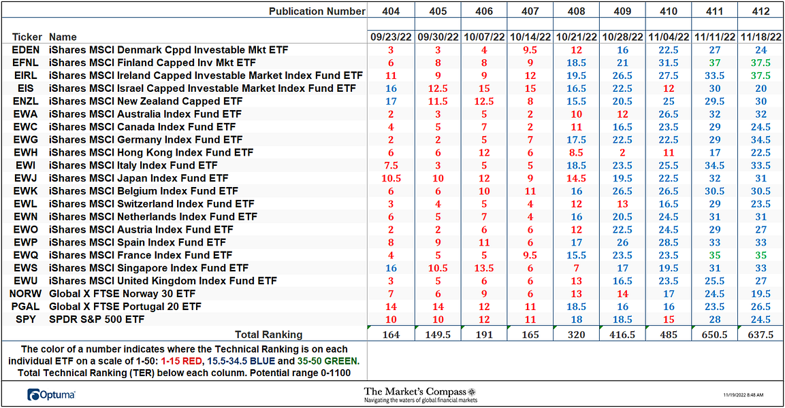Click the EWH ticker cell

[x=26, y=152]
